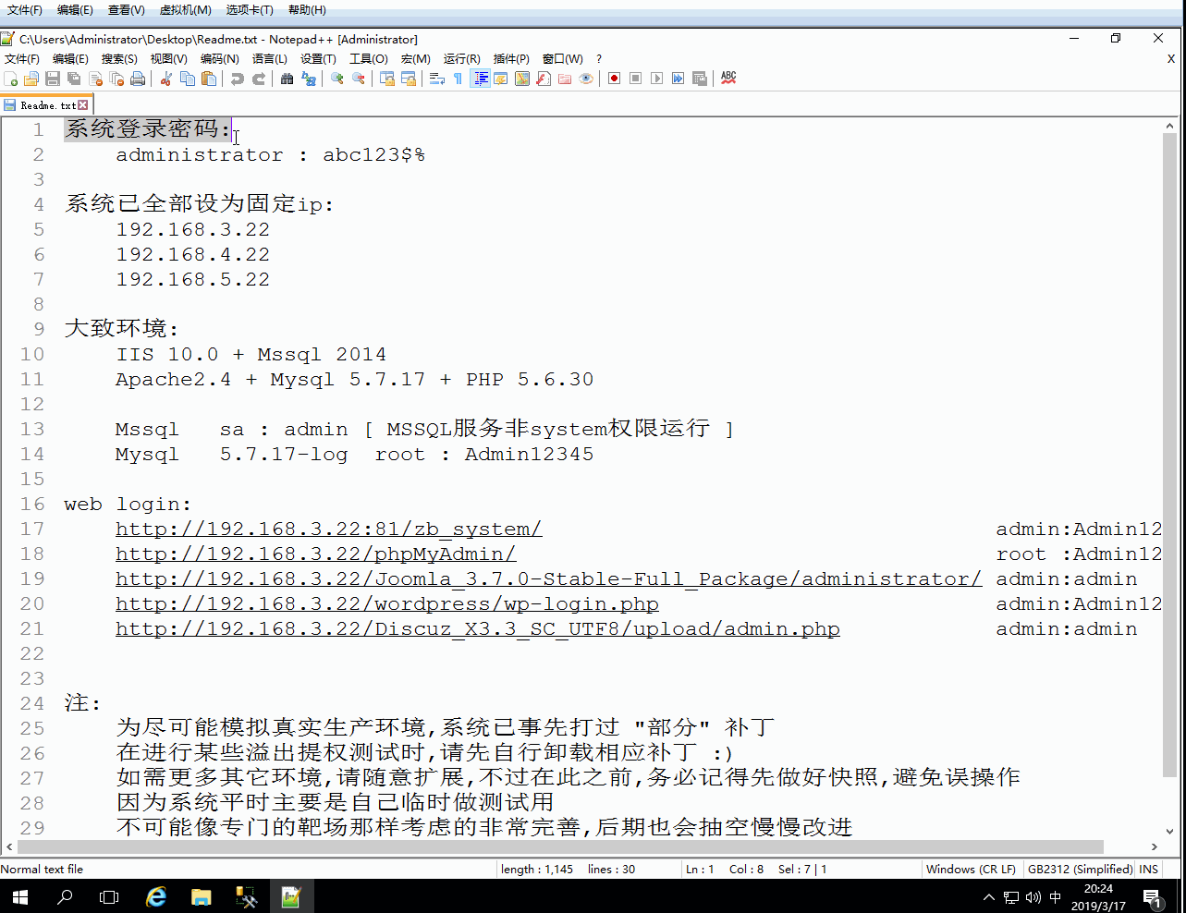Open the 搜索(S) menu
The height and width of the screenshot is (913, 1186).
point(119,58)
